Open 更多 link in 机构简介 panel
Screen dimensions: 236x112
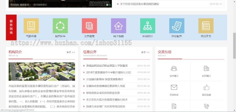pos(71,52)
